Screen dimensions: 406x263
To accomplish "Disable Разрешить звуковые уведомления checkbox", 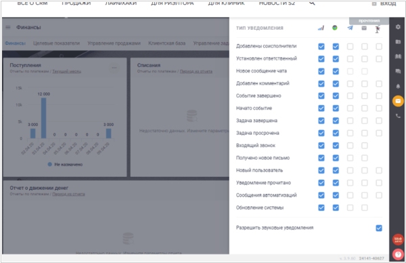I will [379, 228].
